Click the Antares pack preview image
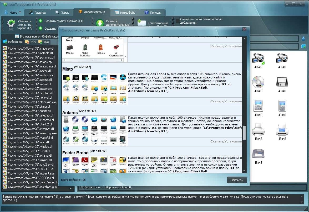 95,131
